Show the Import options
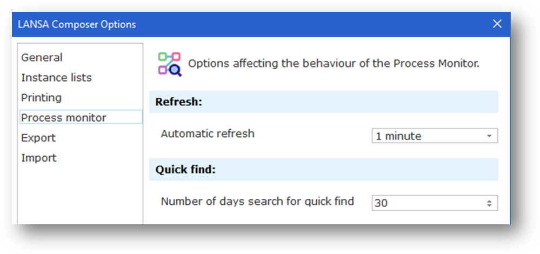This screenshot has height=254, width=540. coord(39,158)
